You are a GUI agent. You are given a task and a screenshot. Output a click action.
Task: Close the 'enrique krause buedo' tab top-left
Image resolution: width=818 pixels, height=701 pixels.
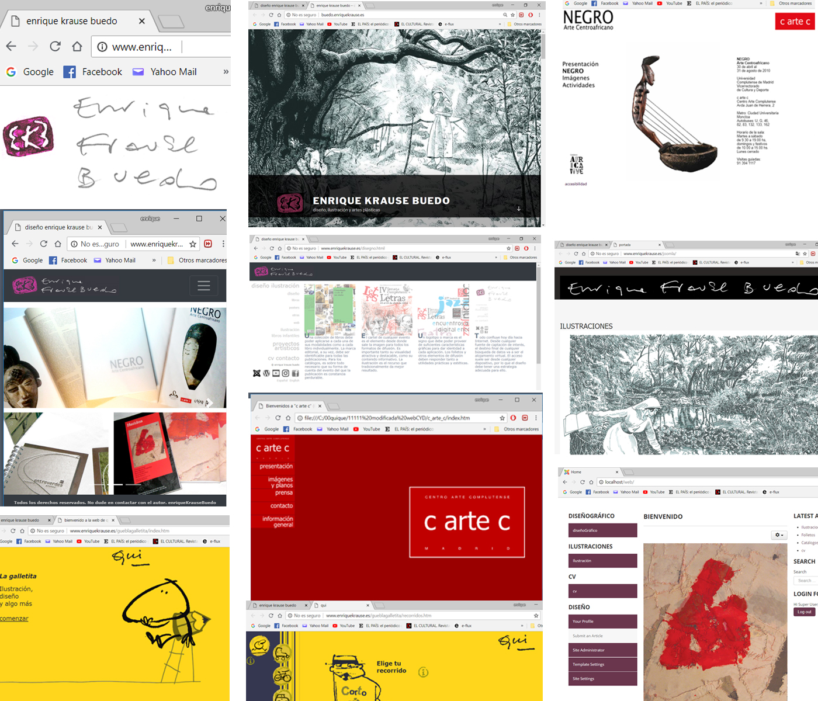click(141, 21)
